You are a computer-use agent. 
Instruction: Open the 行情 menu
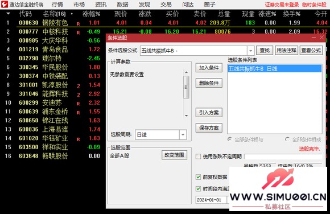pos(57,4)
